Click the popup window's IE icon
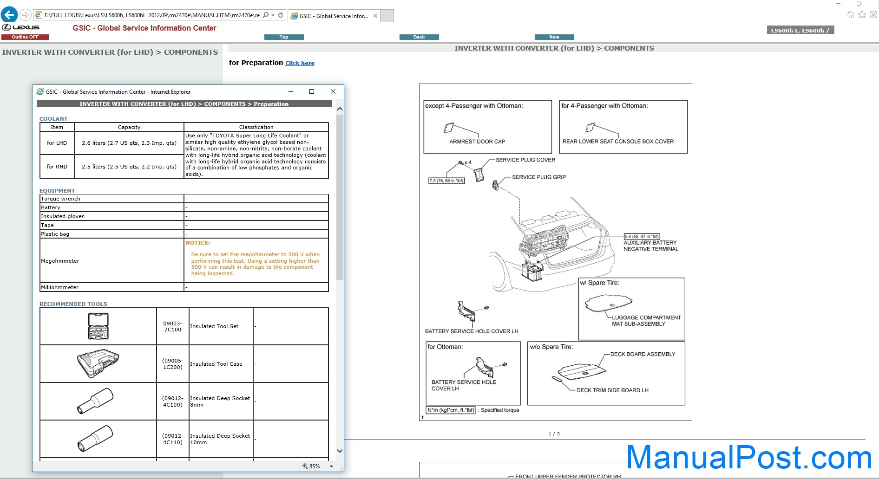Viewport: 879px width, 479px height. (x=40, y=92)
